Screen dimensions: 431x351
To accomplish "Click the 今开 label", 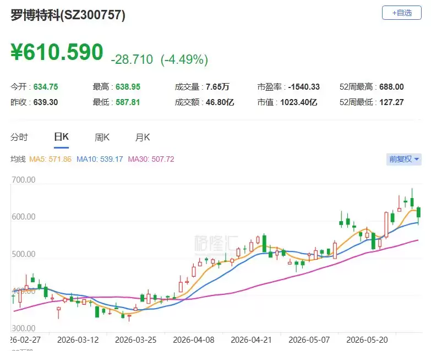I will [x=18, y=87].
